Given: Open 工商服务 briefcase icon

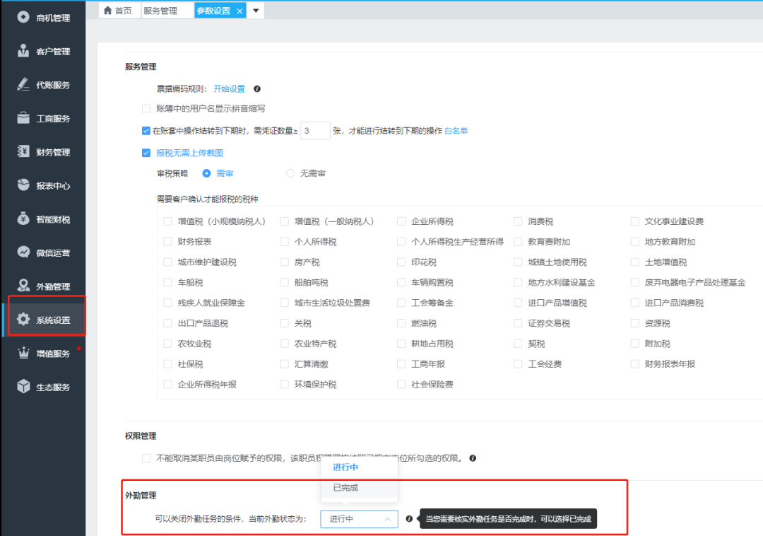Looking at the screenshot, I should [x=23, y=118].
